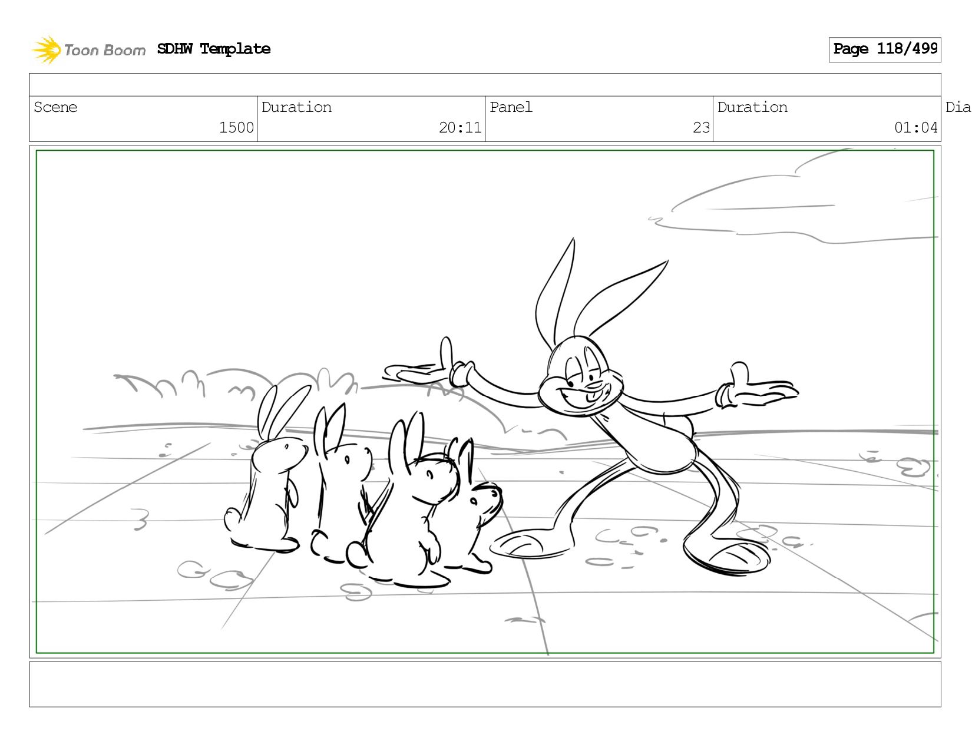
Task: Click the scene number '1500'
Action: [236, 128]
